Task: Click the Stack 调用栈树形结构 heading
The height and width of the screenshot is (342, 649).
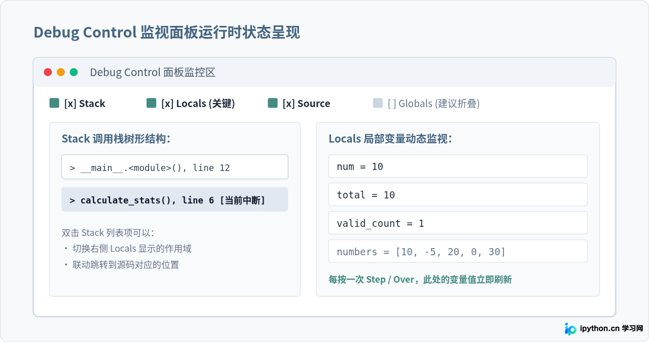Action: pos(116,139)
